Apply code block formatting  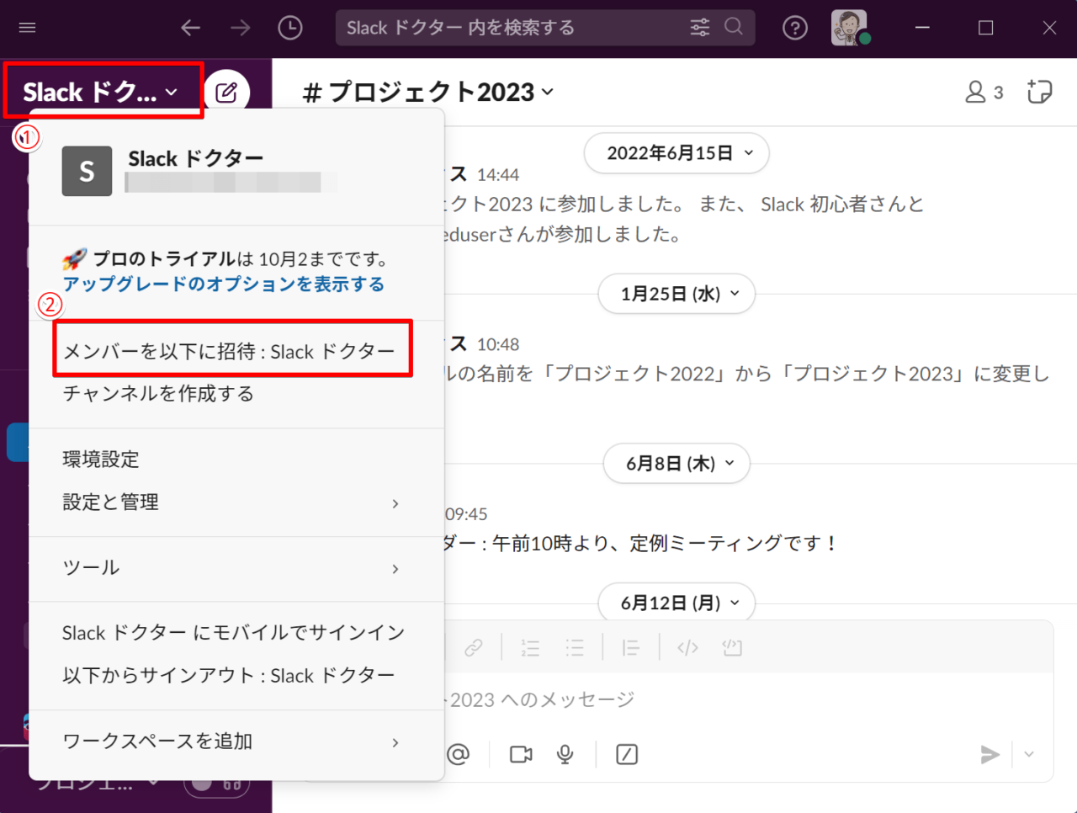click(732, 647)
